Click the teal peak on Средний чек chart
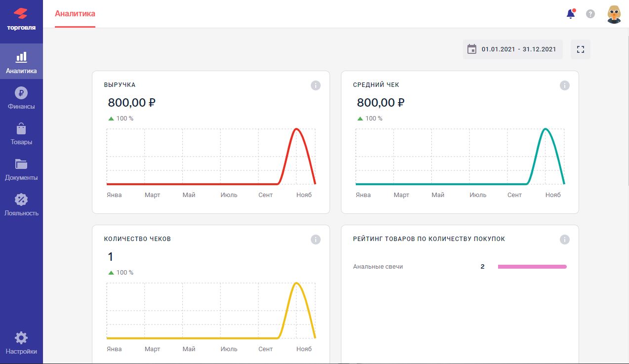The height and width of the screenshot is (364, 629). point(545,129)
